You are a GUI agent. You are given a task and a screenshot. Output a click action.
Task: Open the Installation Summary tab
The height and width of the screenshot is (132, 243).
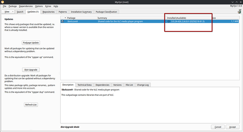(x=81, y=12)
